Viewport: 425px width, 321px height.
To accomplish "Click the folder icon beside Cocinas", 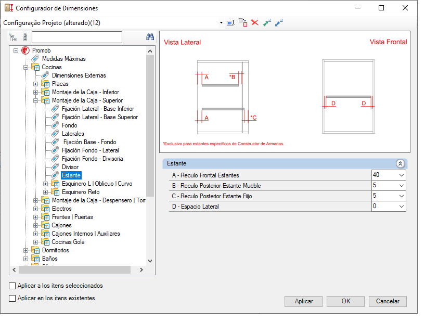I will (35, 67).
